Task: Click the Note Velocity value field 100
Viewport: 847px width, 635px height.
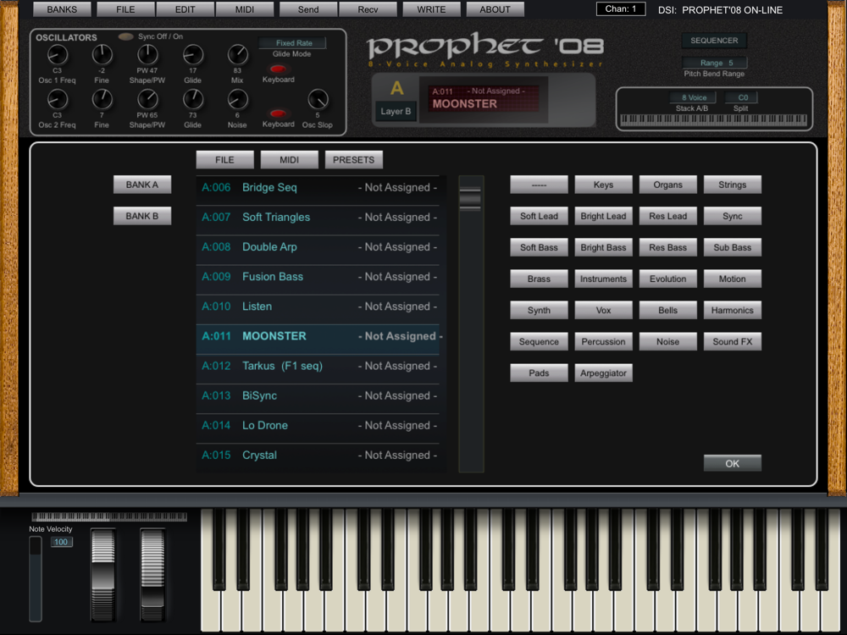Action: click(61, 542)
